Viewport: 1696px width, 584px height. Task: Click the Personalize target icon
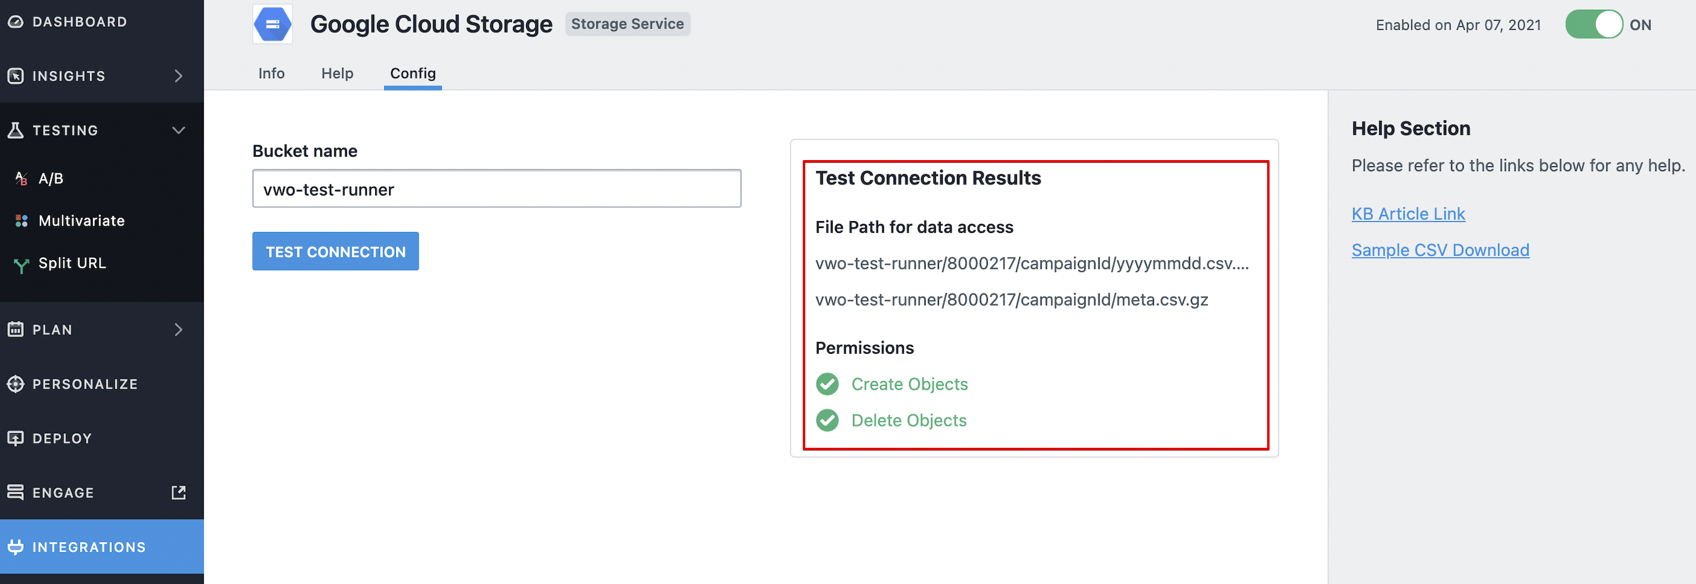[15, 384]
